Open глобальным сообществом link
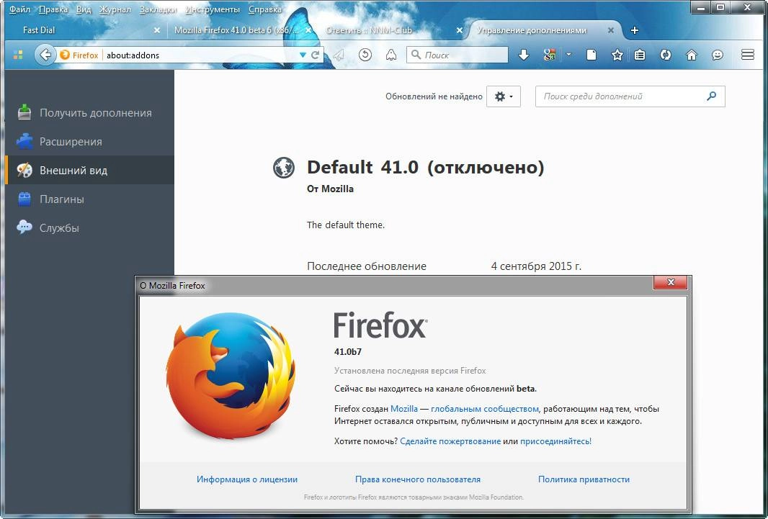The width and height of the screenshot is (768, 519). (484, 408)
